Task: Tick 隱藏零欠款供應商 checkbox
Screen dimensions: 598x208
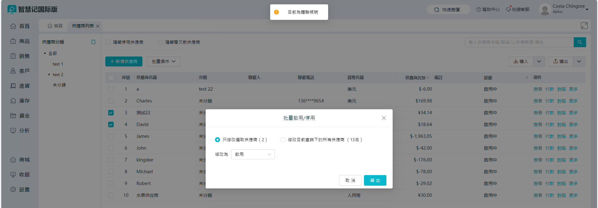Action: click(x=160, y=42)
